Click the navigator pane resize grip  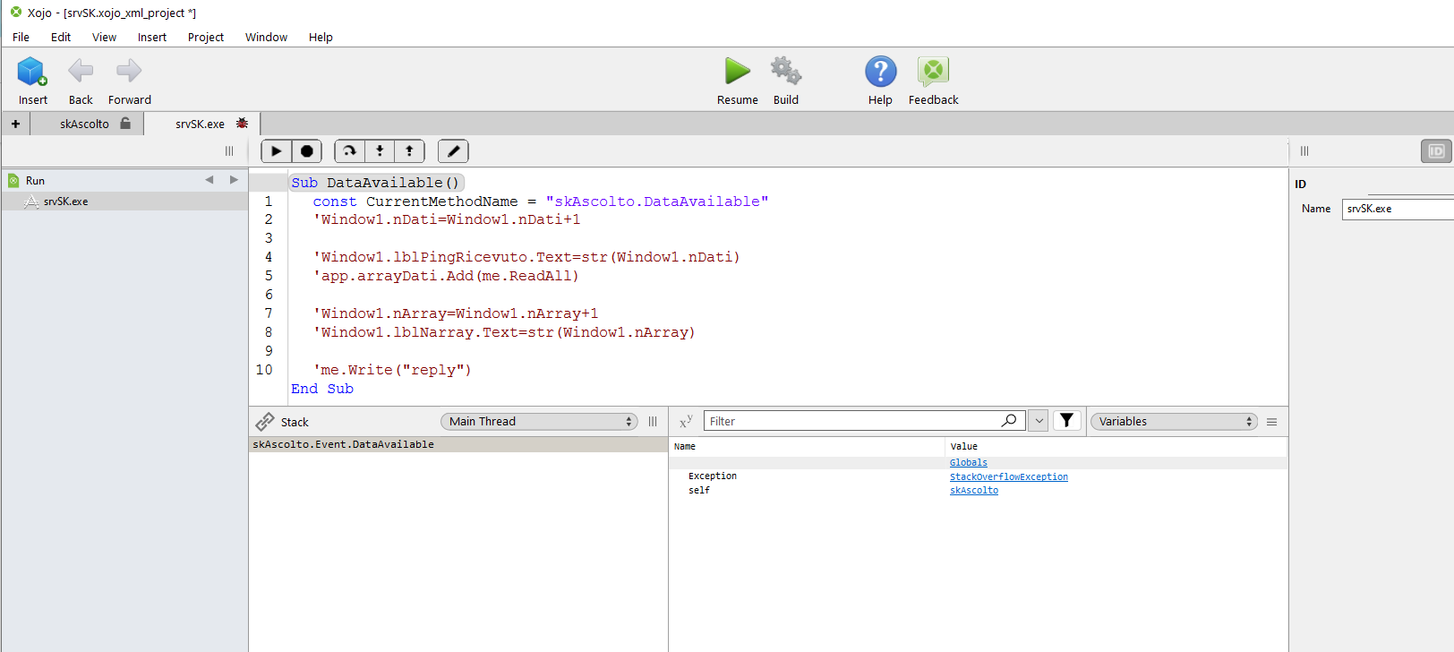pyautogui.click(x=229, y=151)
